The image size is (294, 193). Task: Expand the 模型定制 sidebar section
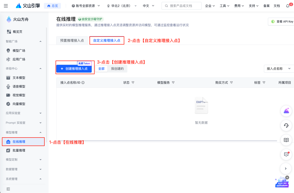23,160
